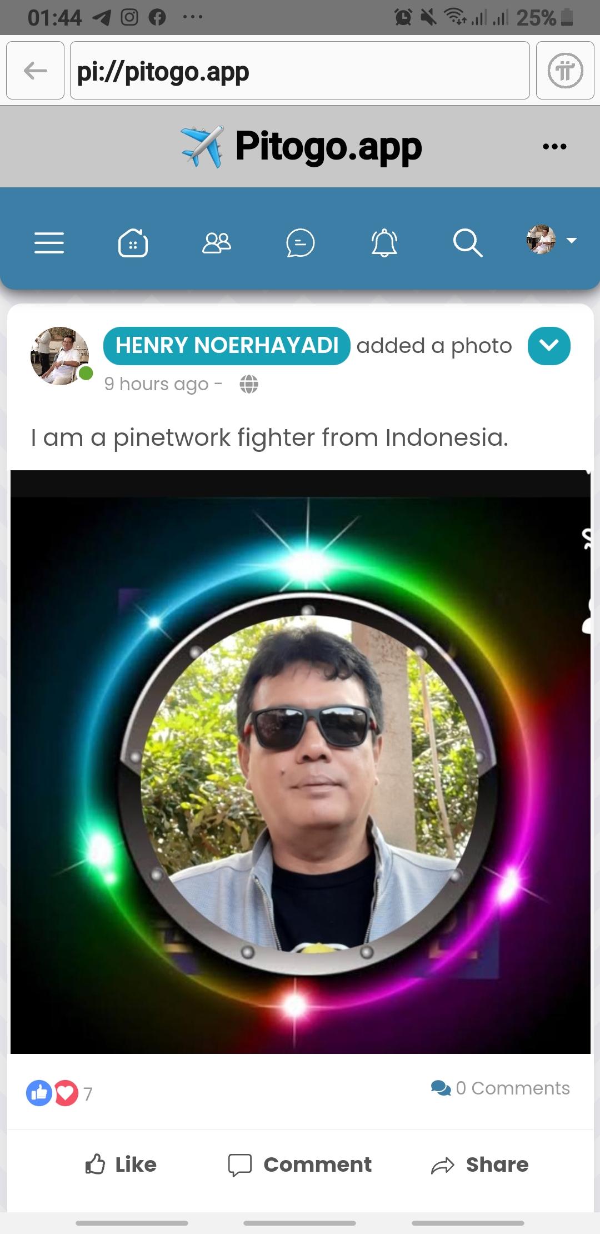Tap post author's avatar picture
Viewport: 600px width, 1234px height.
pos(59,356)
